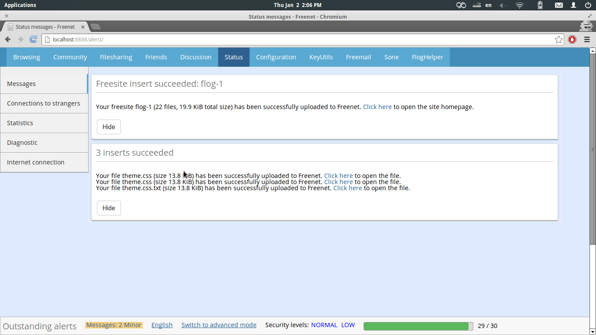Click the NORMAL security level link
The height and width of the screenshot is (335, 596).
[x=324, y=325]
